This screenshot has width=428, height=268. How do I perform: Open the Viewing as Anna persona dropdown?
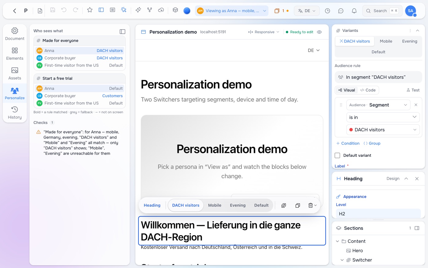click(232, 11)
